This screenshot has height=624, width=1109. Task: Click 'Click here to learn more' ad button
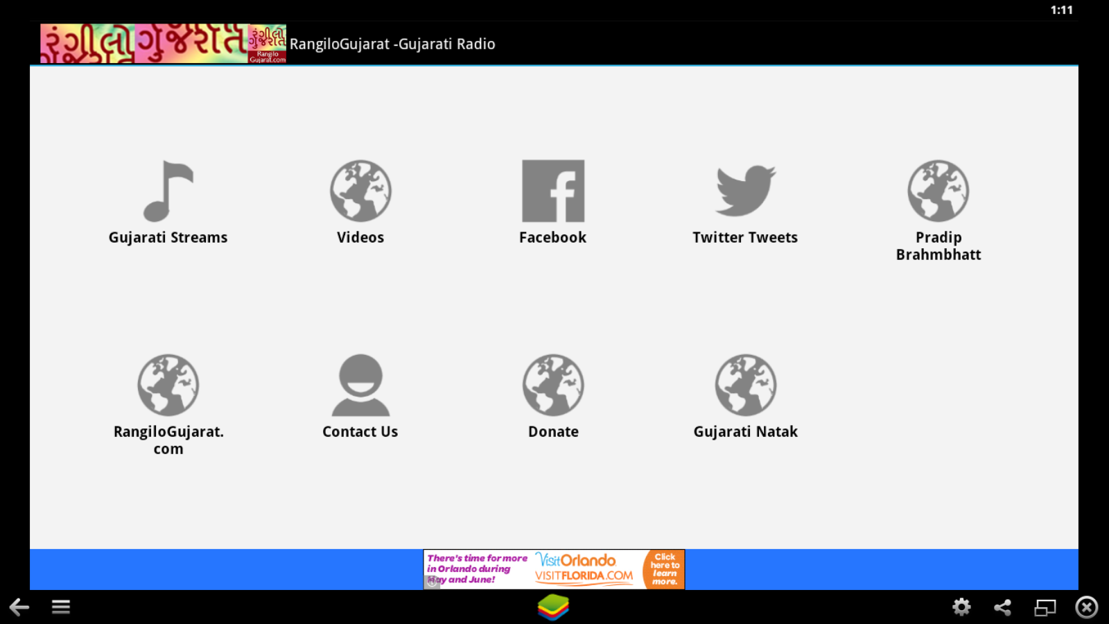[664, 569]
